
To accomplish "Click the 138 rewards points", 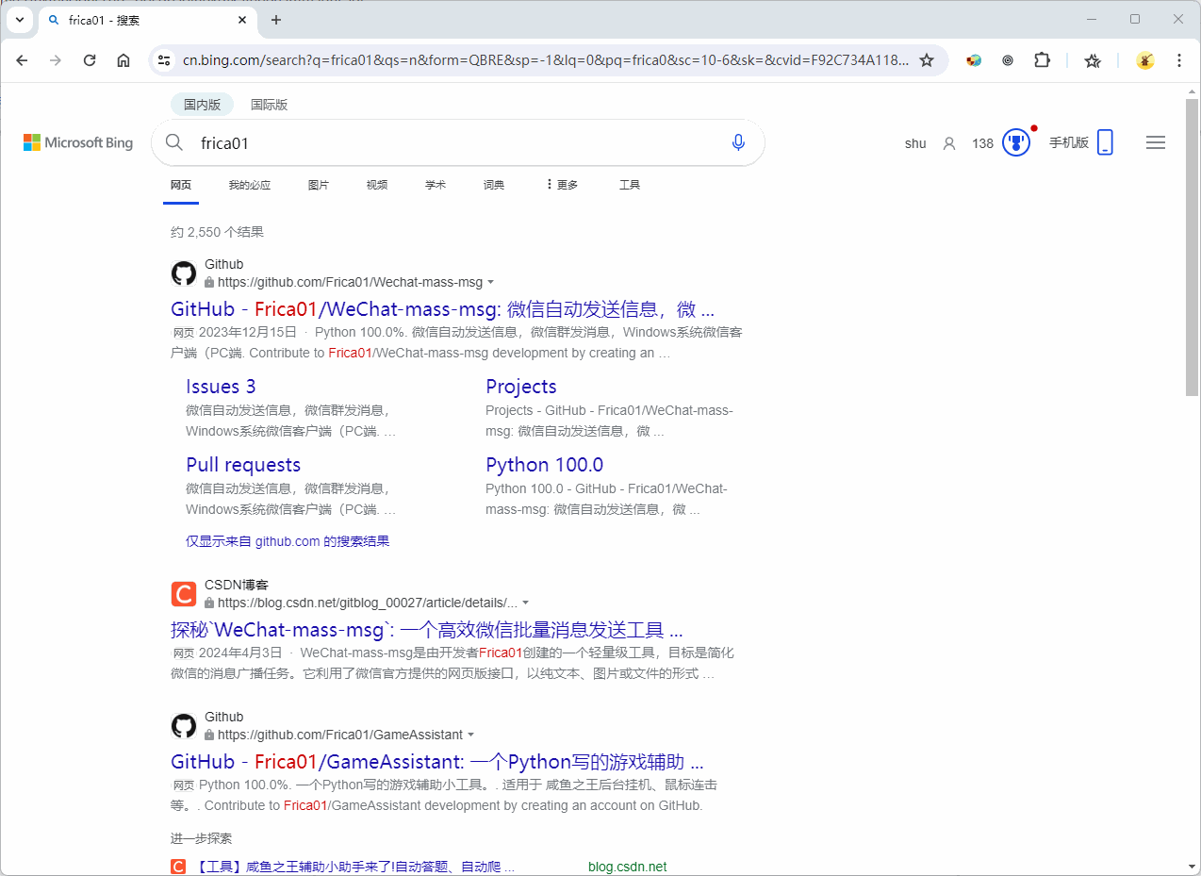I will pos(982,143).
